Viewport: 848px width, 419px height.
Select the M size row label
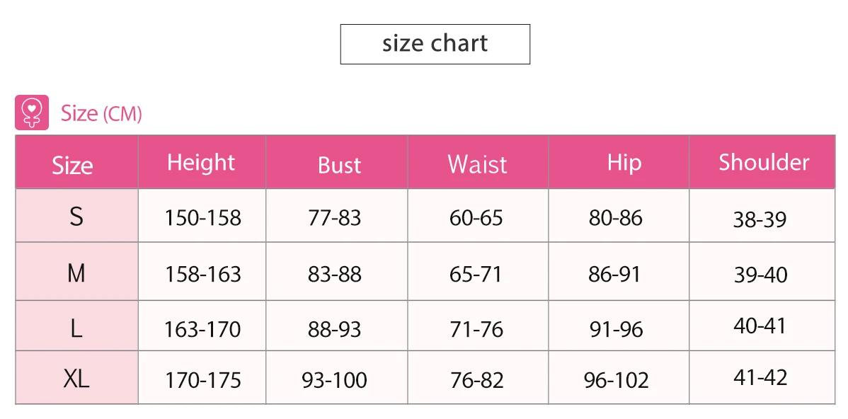[x=76, y=271]
